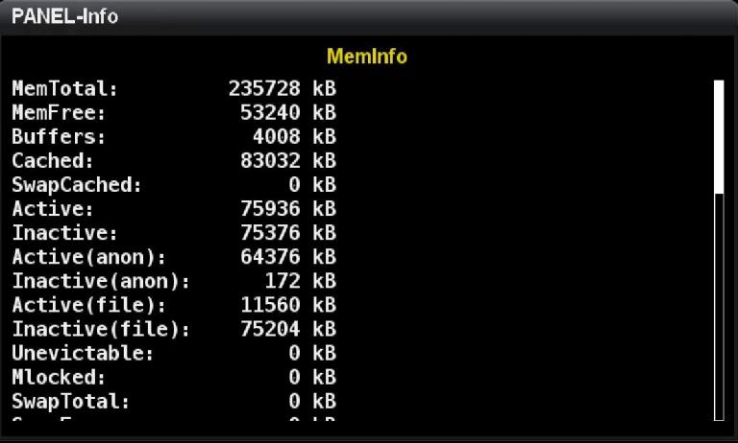Click the PANEL-Info title bar
Image resolution: width=738 pixels, height=443 pixels.
tap(368, 17)
